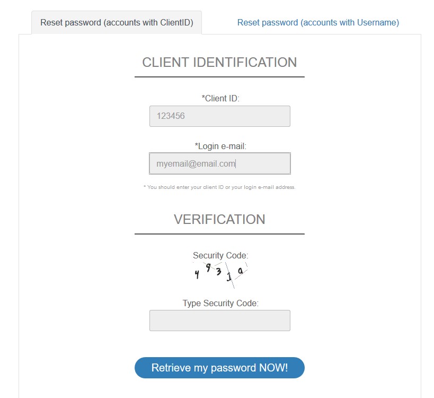This screenshot has height=398, width=434.
Task: Switch to Reset password with ClientID tab
Action: [117, 23]
